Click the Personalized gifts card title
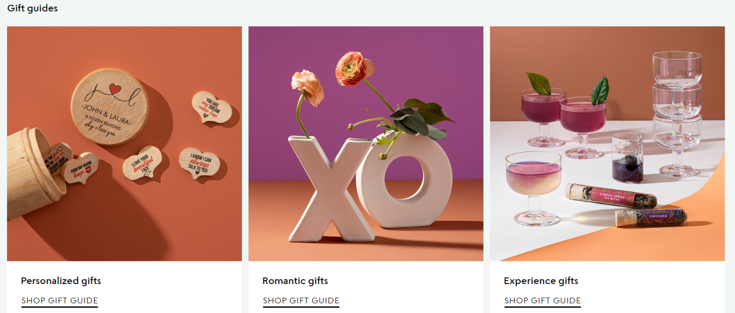This screenshot has width=735, height=313. coord(61,281)
